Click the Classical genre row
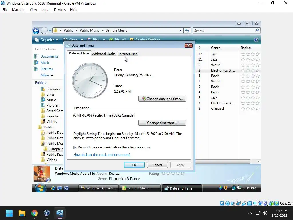Viewport: 293px width, 220px height. tap(217, 109)
